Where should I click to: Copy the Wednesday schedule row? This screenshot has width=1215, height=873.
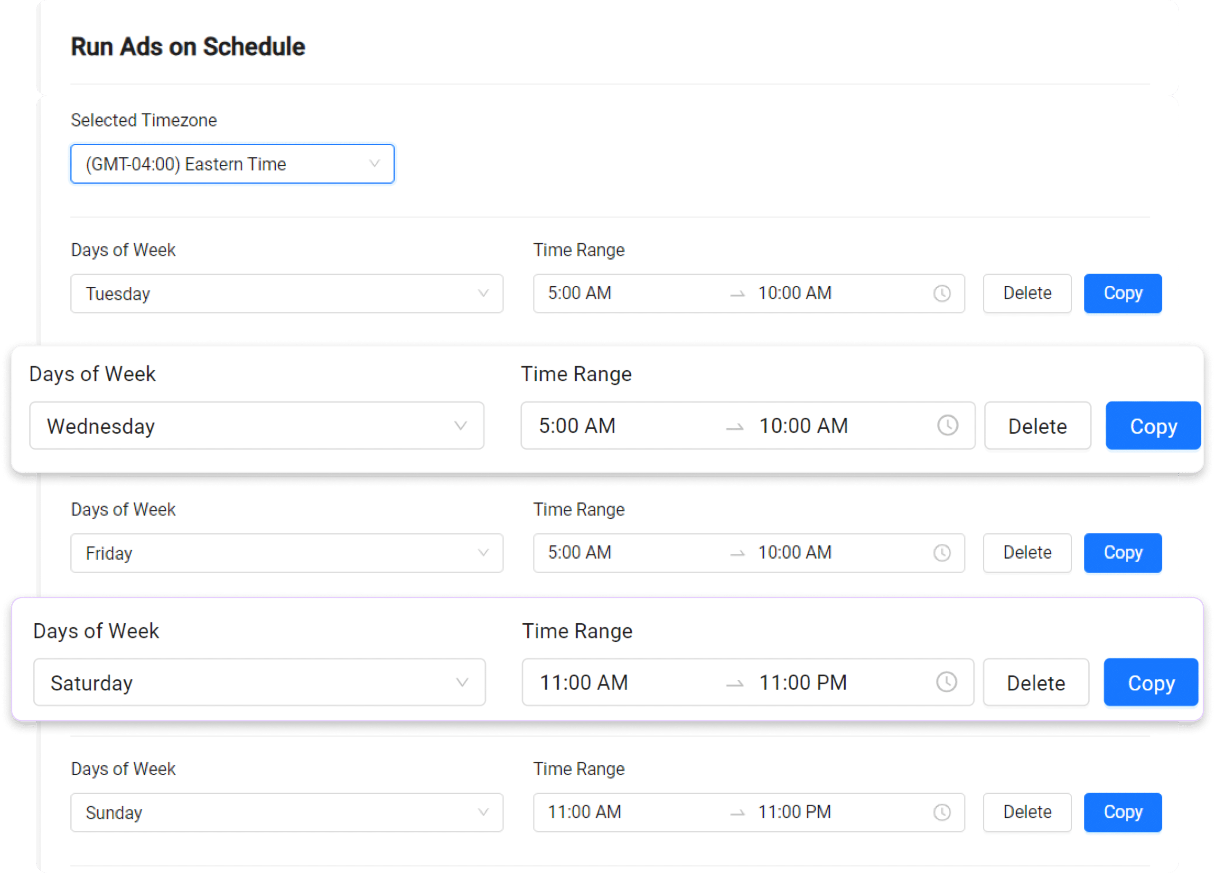pos(1153,426)
